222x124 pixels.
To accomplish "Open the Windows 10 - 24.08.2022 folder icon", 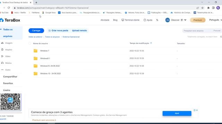I will point(35,73).
